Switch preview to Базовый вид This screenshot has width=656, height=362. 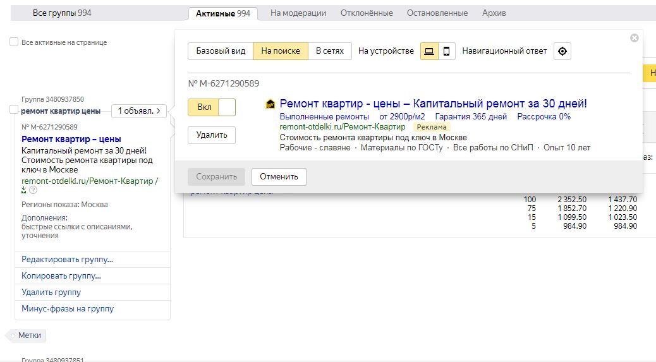(221, 51)
